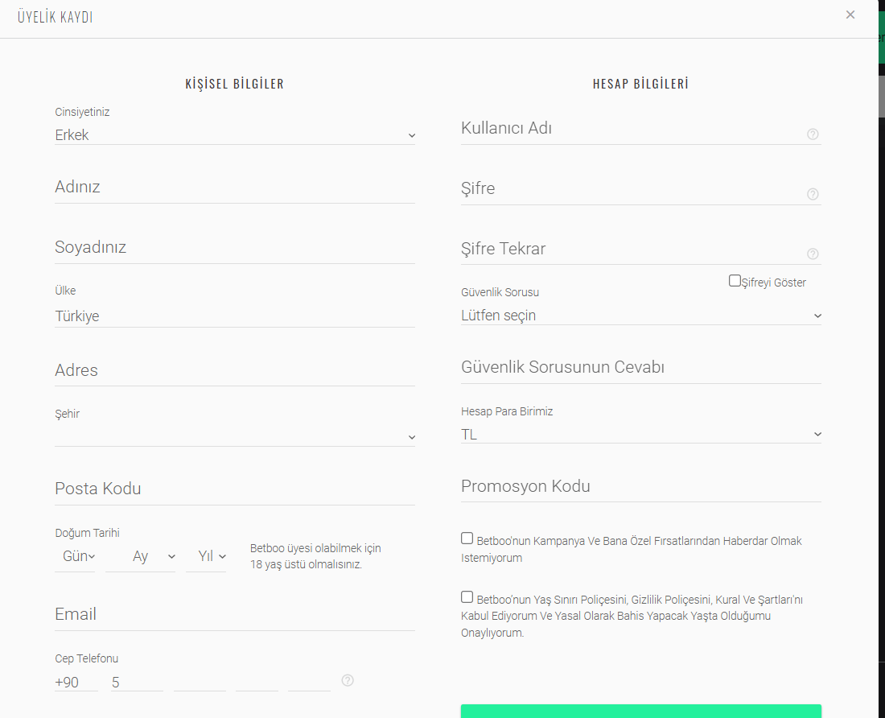Click the help icon beside Kullanıcı Adı
885x718 pixels.
[x=813, y=134]
